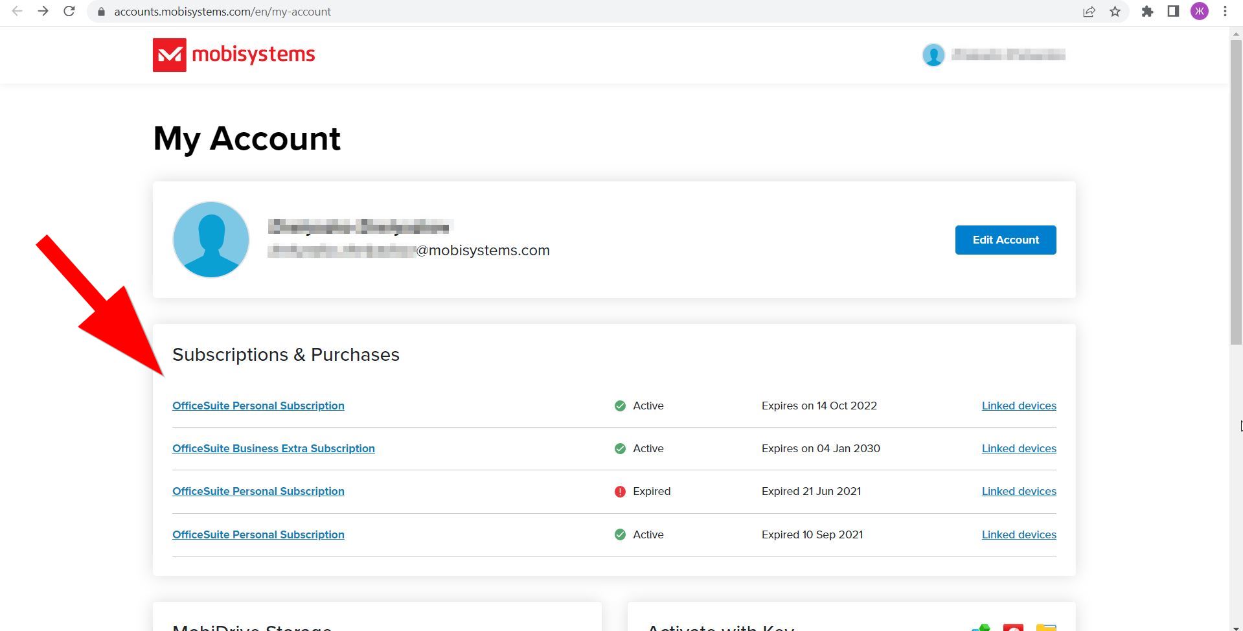Image resolution: width=1243 pixels, height=631 pixels.
Task: Click the @mobisystems.com email text
Action: click(x=483, y=251)
